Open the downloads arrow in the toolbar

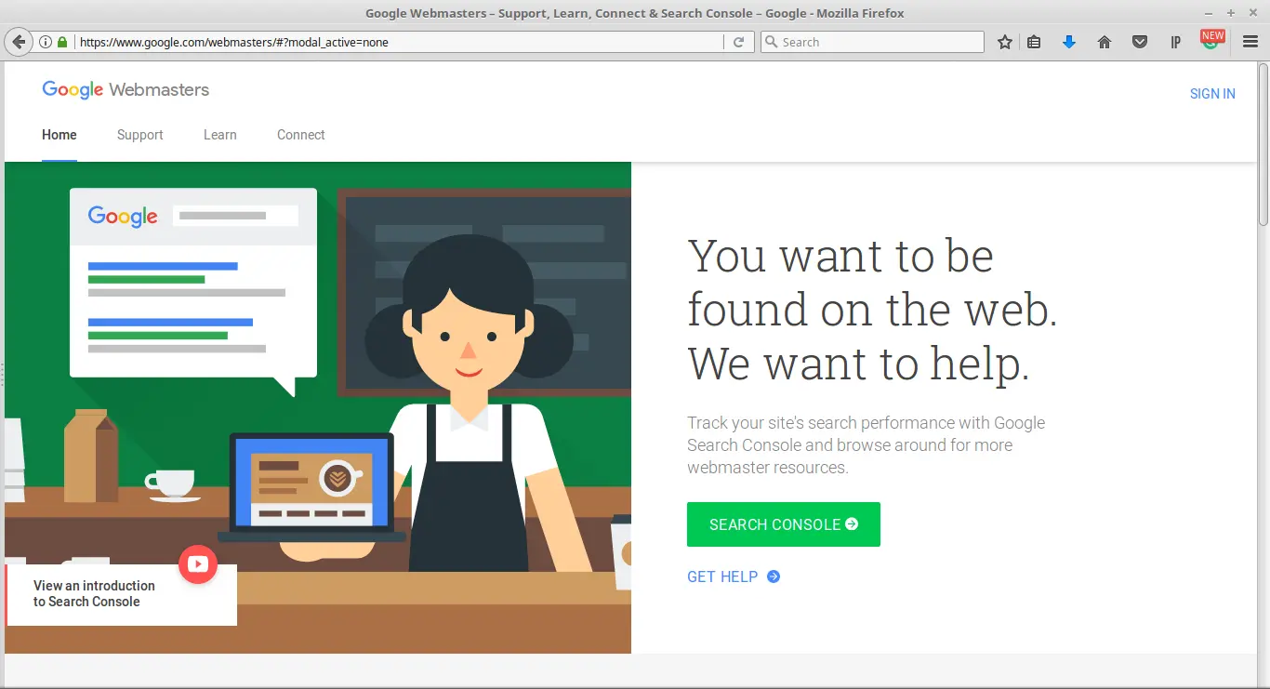pos(1068,42)
